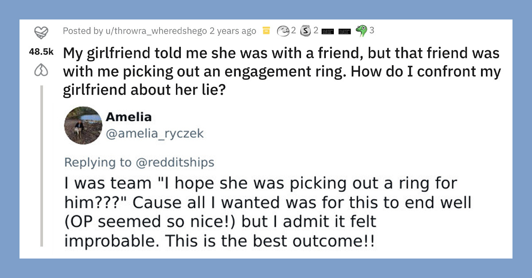Click the tweet reply text body
The width and height of the screenshot is (532, 278).
click(x=253, y=212)
